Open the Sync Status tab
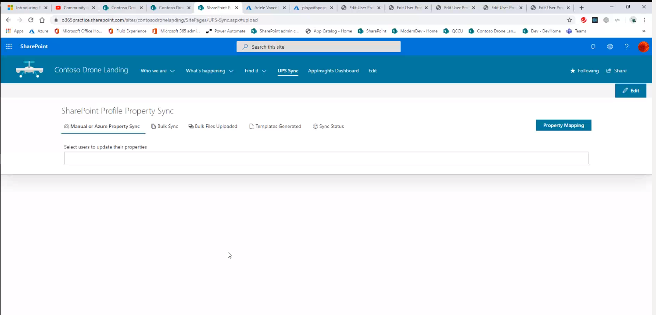656x315 pixels. (328, 126)
